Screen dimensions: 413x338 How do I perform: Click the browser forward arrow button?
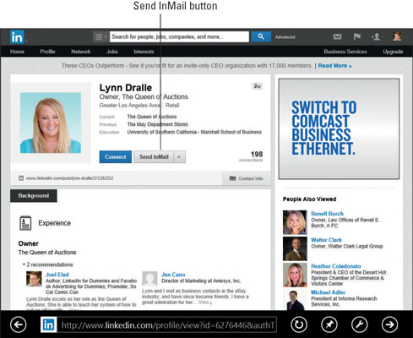click(x=390, y=324)
